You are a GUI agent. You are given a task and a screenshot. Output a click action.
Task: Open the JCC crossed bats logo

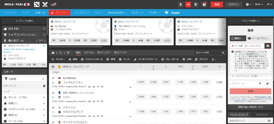[45, 4]
